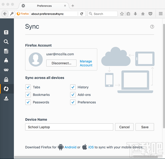Viewport: 165px width, 159px height.
Task: Open the Security padlock sidebar icon
Action: (x=6, y=79)
